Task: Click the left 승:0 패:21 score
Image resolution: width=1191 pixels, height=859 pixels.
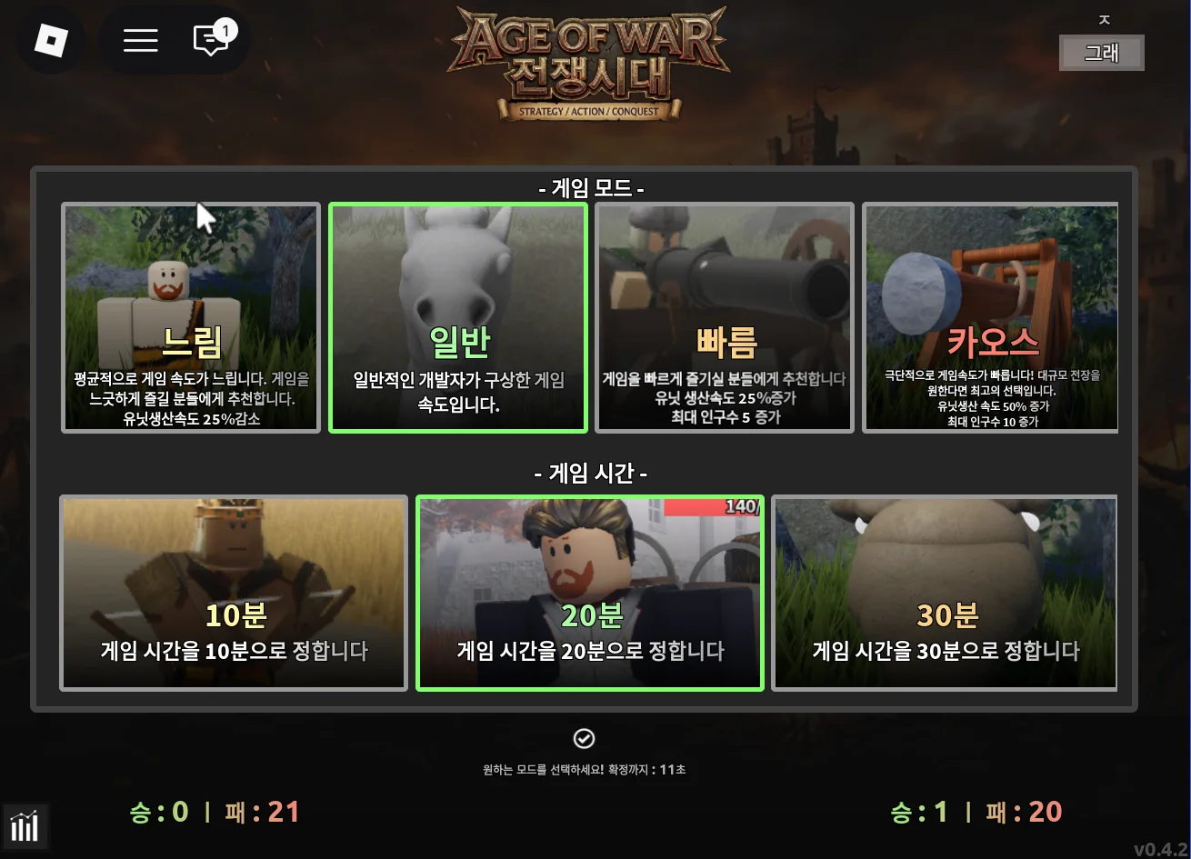Action: coord(215,812)
